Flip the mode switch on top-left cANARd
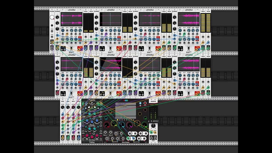The width and height of the screenshot is (272, 153). (71, 48)
